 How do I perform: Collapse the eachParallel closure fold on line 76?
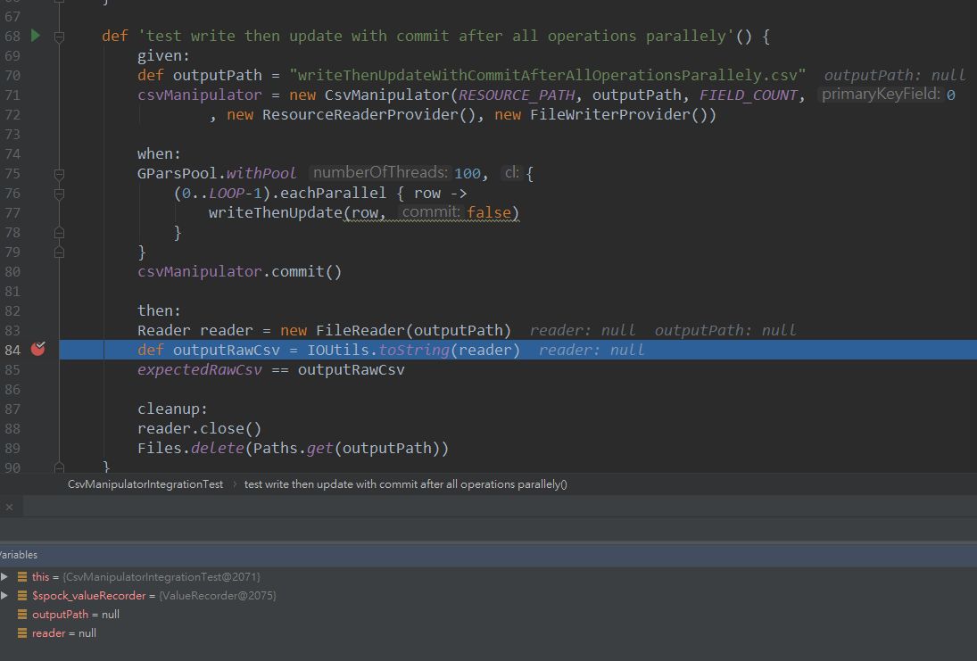tap(59, 194)
